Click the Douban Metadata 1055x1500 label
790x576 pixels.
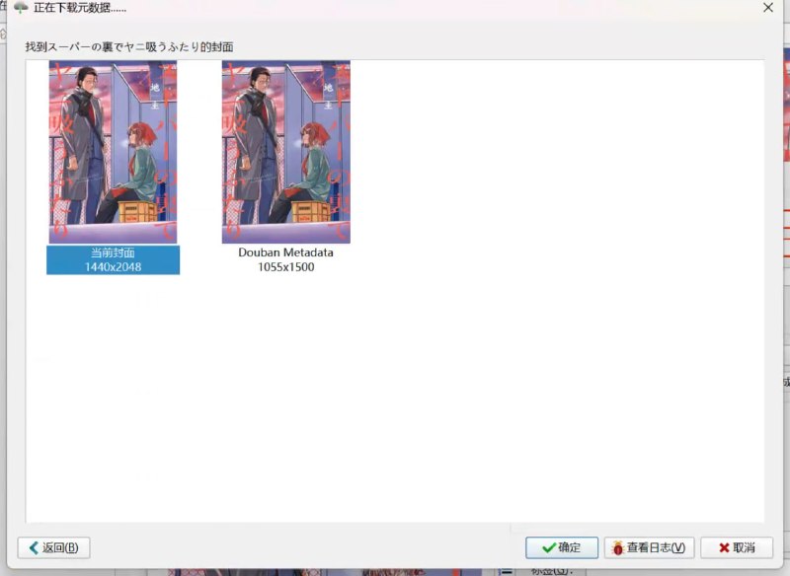click(285, 260)
